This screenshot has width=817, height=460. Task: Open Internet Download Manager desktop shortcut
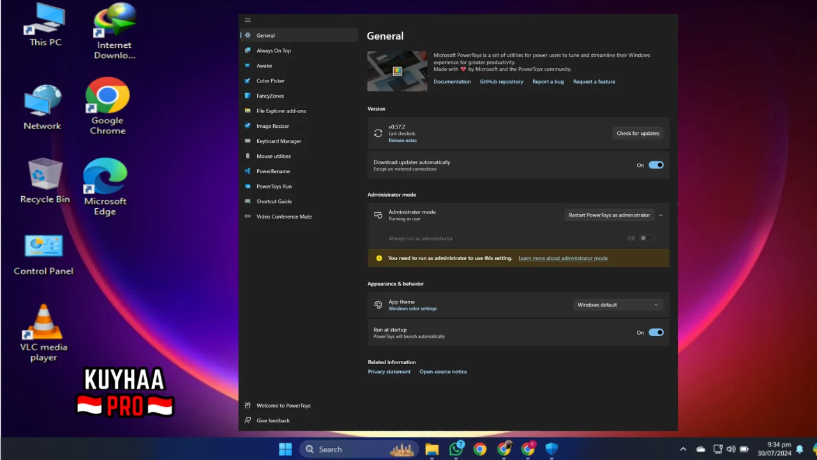pos(114,31)
